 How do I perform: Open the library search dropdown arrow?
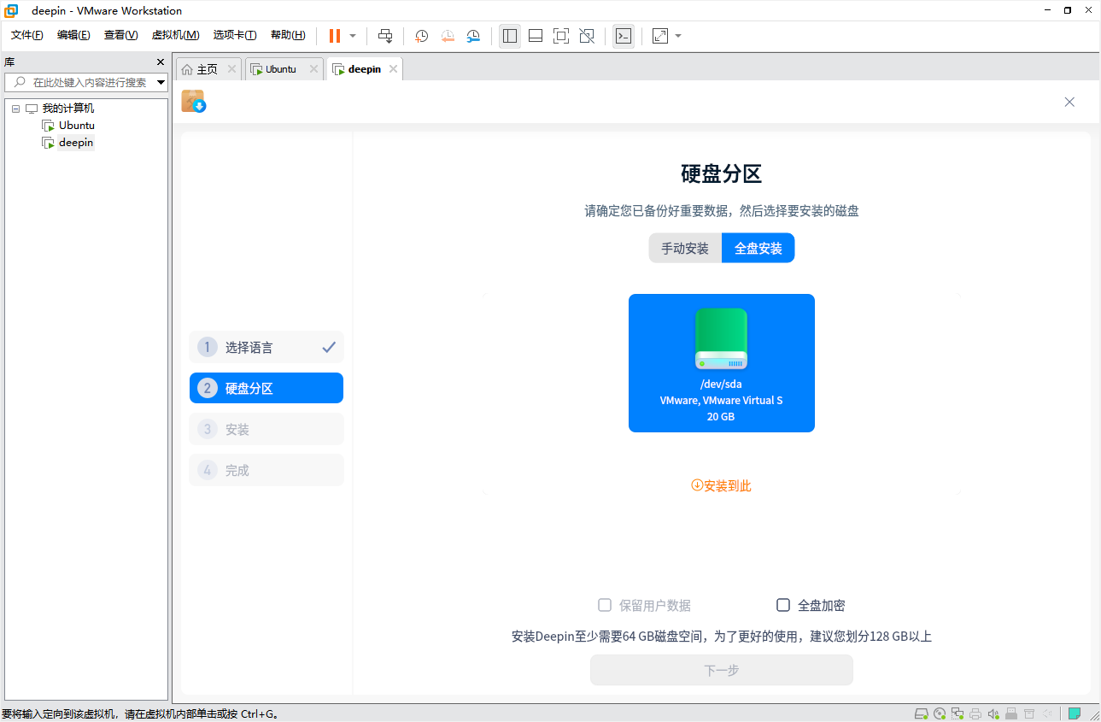pyautogui.click(x=161, y=83)
